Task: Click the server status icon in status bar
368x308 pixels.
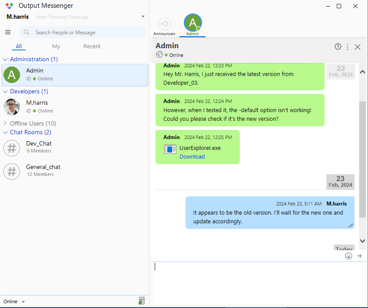Action: pos(141,301)
